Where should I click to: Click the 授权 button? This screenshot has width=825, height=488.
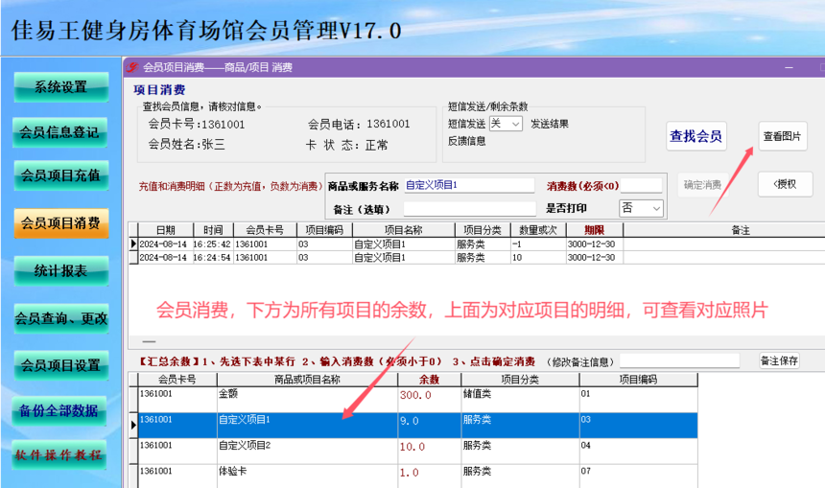click(x=785, y=184)
